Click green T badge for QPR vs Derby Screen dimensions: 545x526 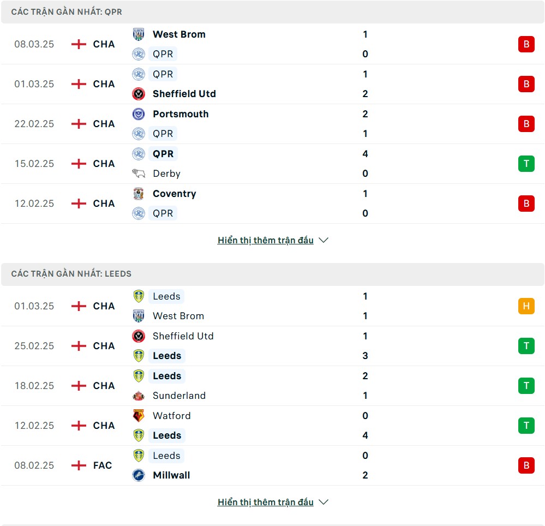click(526, 164)
